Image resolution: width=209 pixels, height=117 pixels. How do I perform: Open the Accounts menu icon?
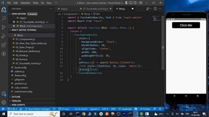coord(4,94)
